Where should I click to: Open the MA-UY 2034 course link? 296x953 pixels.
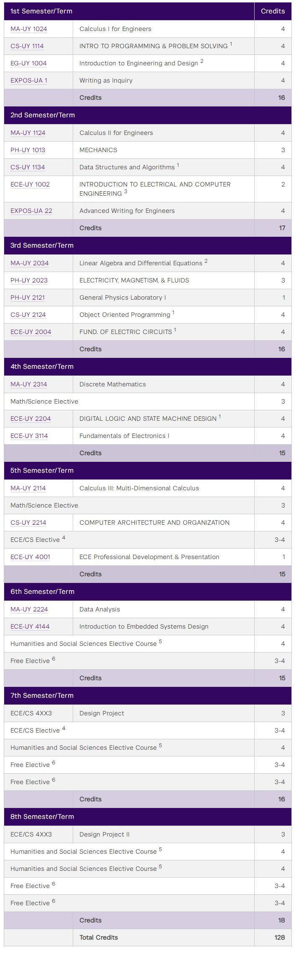point(30,263)
